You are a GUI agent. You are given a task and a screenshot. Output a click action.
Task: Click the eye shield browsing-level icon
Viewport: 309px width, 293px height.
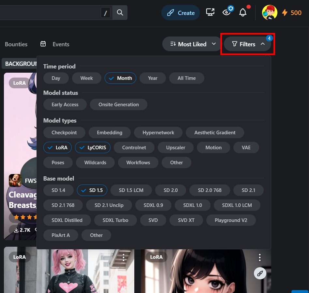[227, 12]
